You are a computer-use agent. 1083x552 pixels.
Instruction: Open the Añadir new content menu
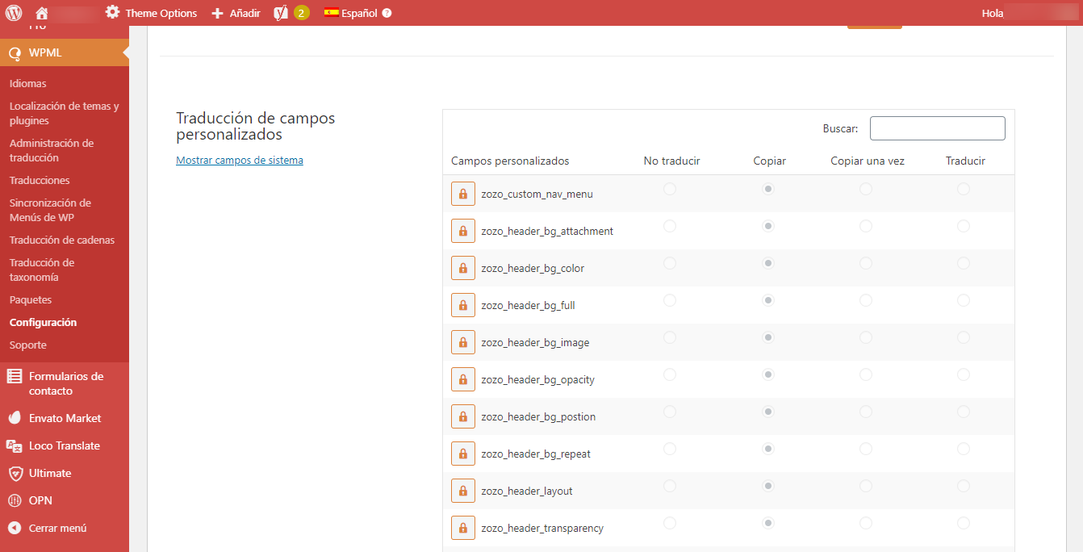pyautogui.click(x=236, y=13)
